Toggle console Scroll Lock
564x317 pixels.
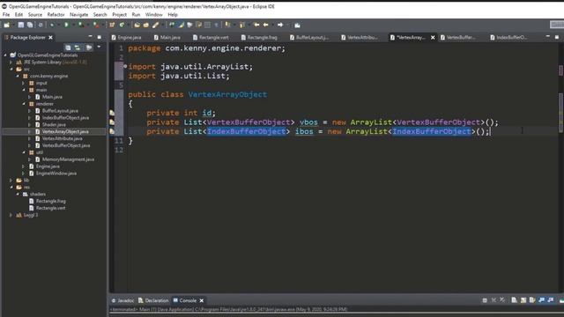point(523,300)
